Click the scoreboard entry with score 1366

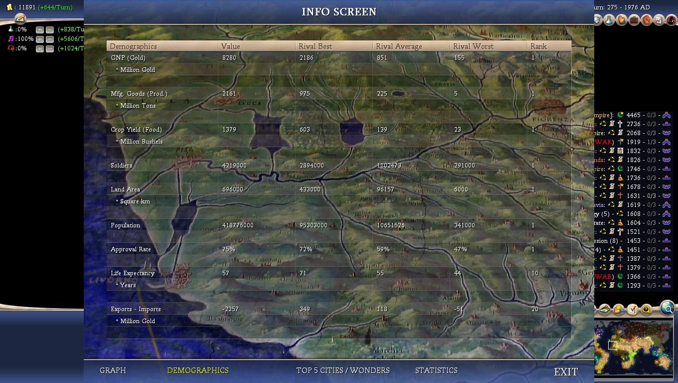click(633, 277)
